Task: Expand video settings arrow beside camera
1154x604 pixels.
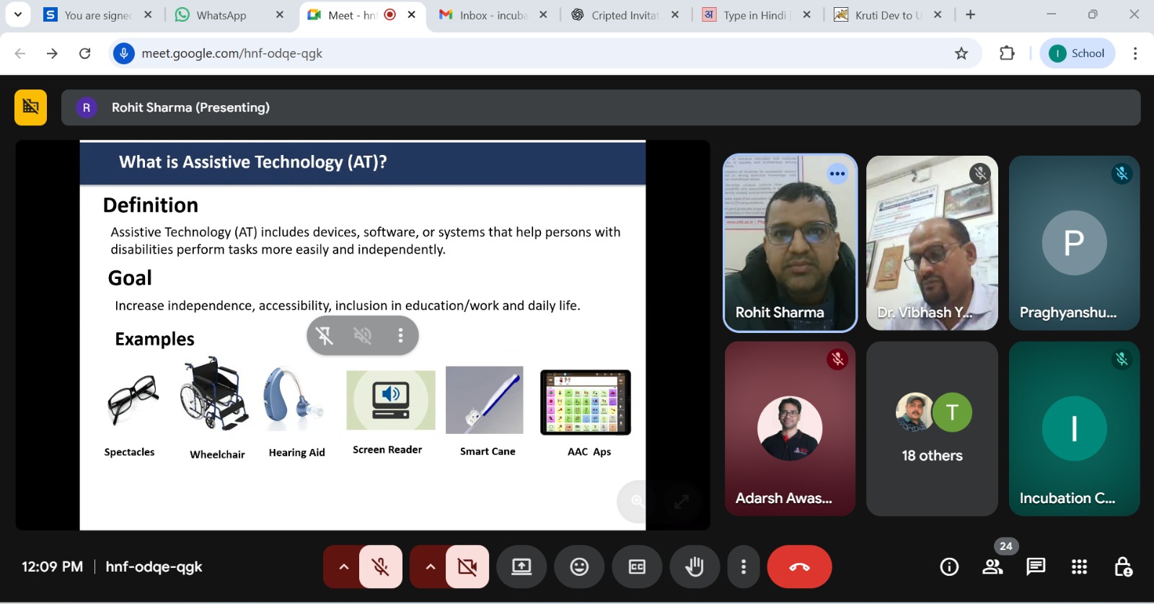Action: click(x=431, y=567)
